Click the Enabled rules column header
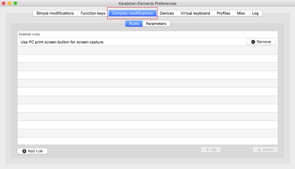 tap(131, 34)
